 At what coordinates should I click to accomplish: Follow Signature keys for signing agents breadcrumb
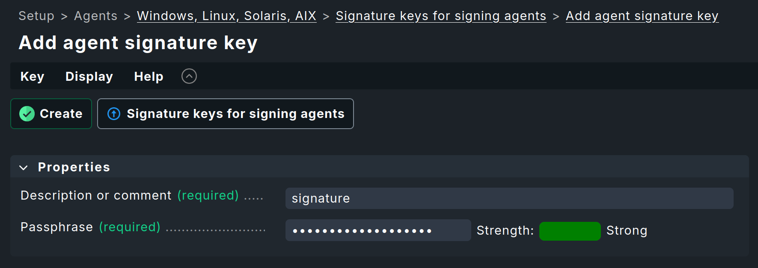point(441,16)
